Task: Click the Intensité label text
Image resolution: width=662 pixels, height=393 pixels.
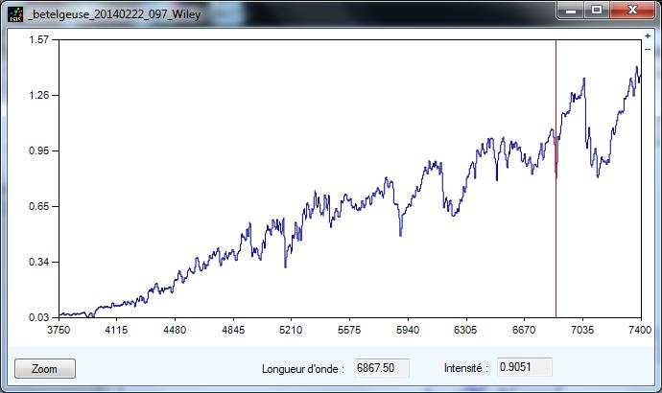Action: pyautogui.click(x=465, y=368)
